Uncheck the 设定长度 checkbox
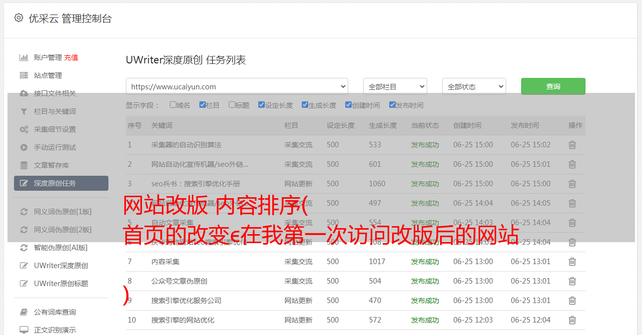 point(261,105)
